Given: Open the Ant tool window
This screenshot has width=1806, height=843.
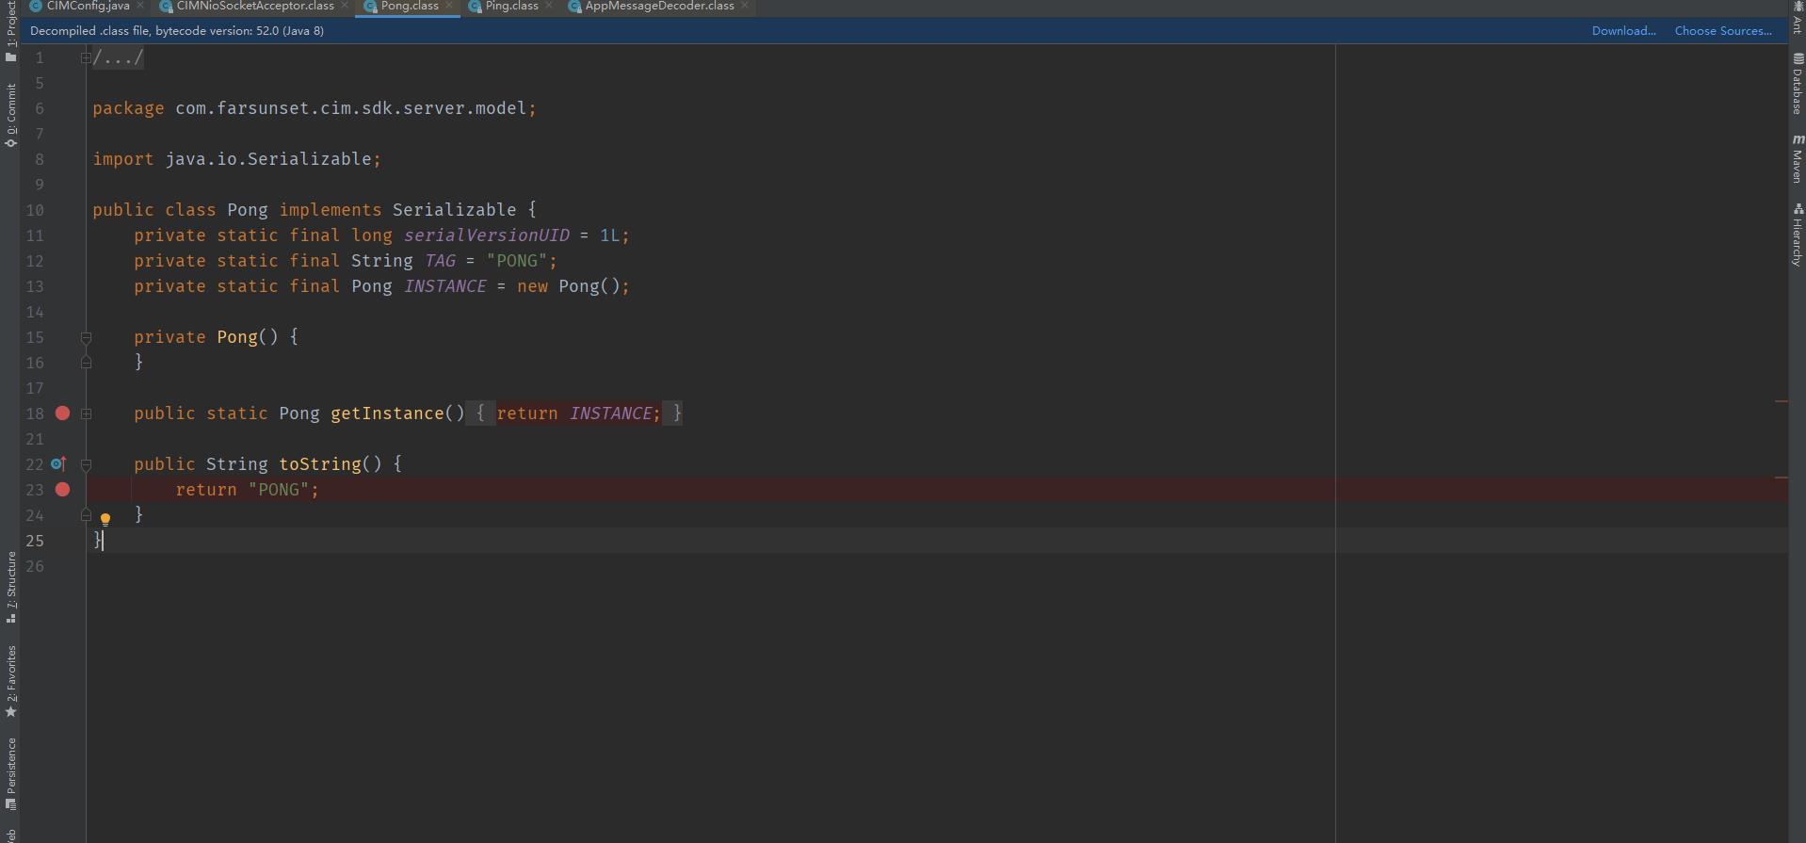Looking at the screenshot, I should pyautogui.click(x=1797, y=17).
